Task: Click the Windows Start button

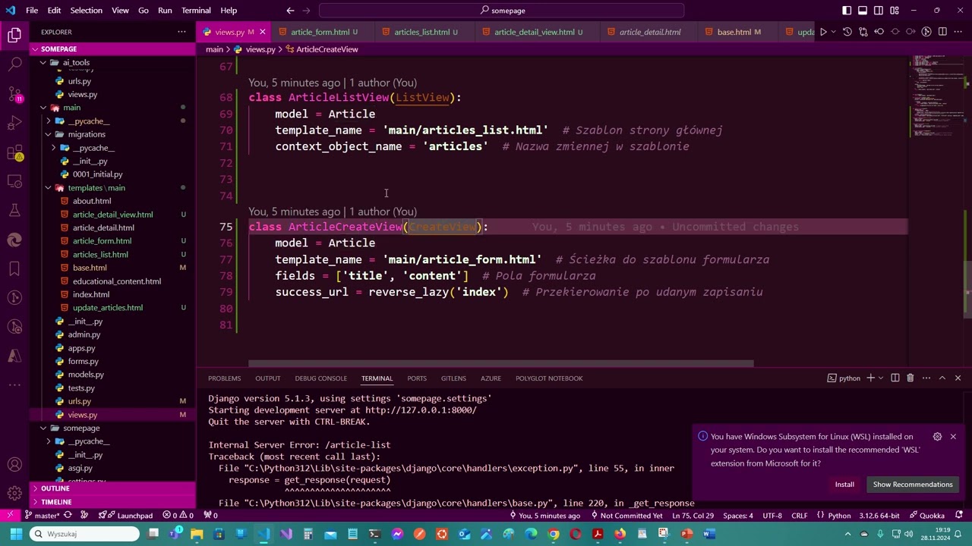Action: pos(16,534)
